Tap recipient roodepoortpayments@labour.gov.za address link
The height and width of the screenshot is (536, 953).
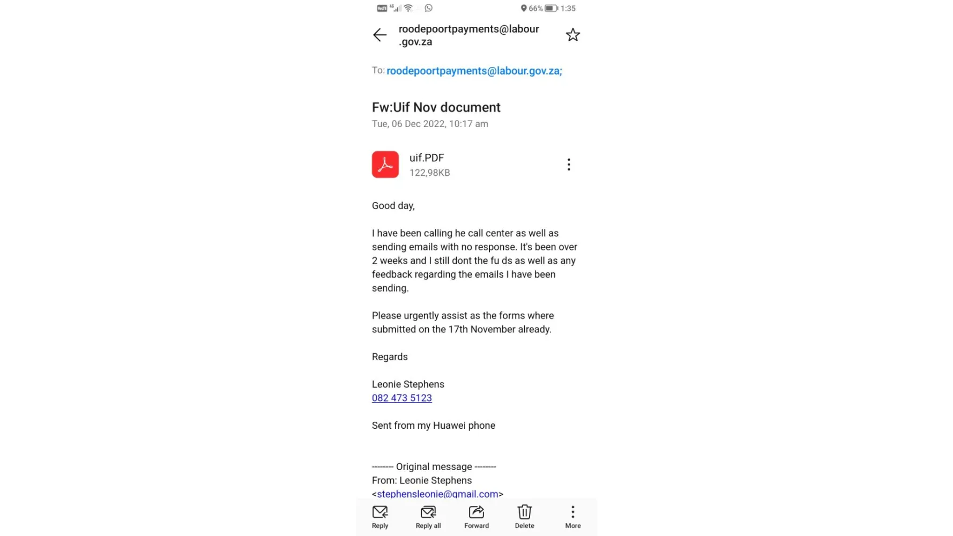[474, 71]
